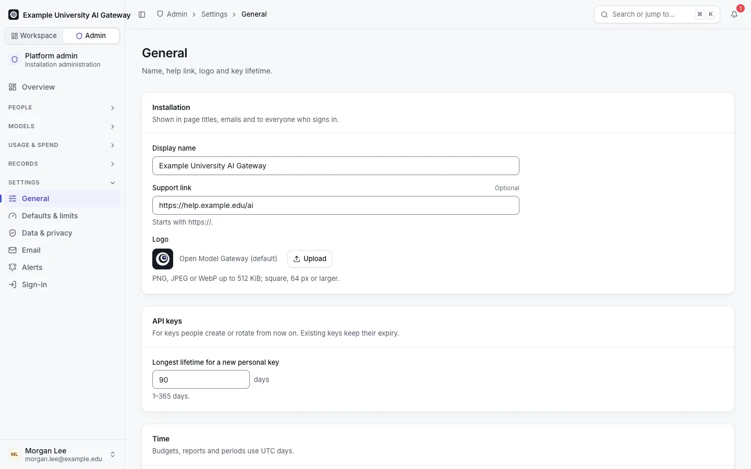Open Defaults & limits settings

(x=62, y=216)
